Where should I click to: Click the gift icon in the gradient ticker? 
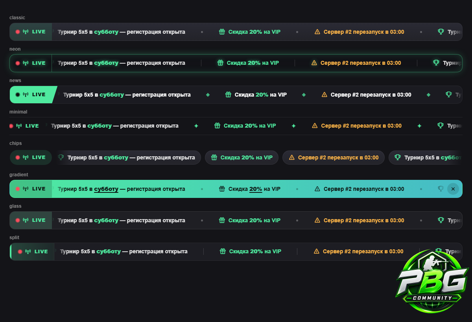(x=222, y=189)
